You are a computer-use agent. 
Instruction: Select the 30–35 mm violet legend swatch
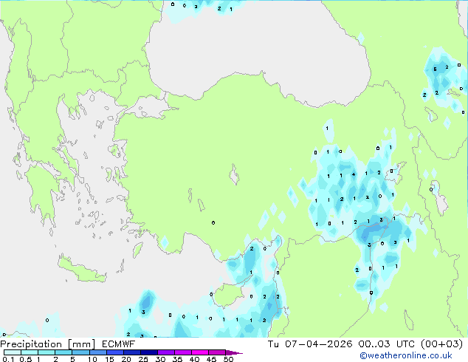[165, 352]
